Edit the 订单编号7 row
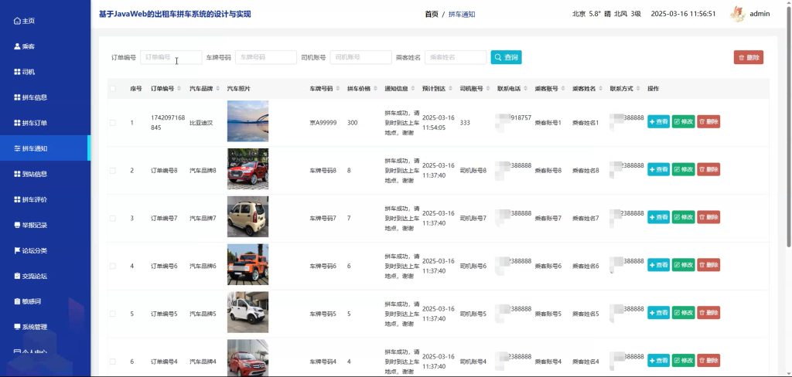The image size is (792, 377). tap(684, 217)
